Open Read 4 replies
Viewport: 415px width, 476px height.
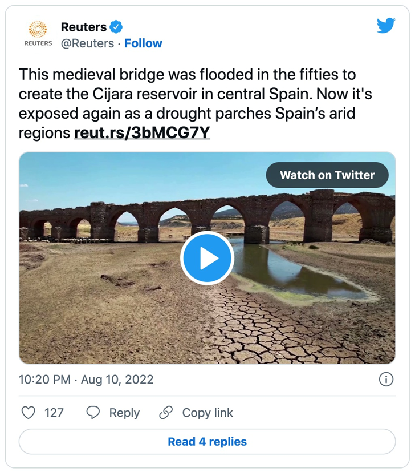207,442
